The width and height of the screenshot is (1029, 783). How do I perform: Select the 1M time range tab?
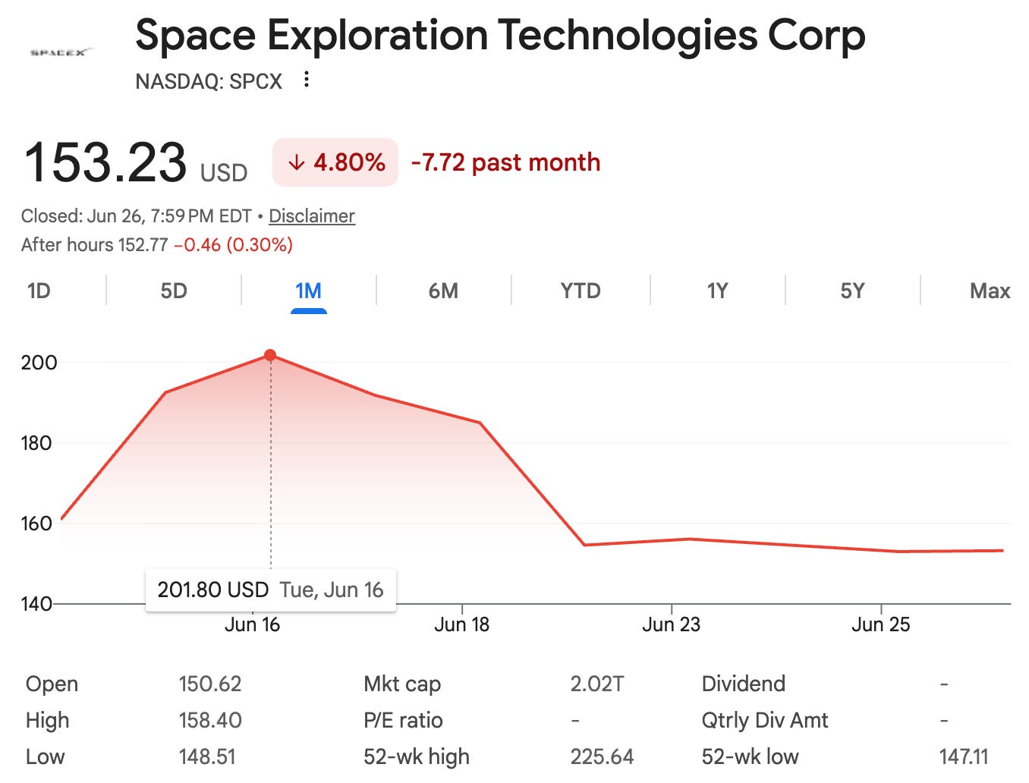click(x=308, y=291)
